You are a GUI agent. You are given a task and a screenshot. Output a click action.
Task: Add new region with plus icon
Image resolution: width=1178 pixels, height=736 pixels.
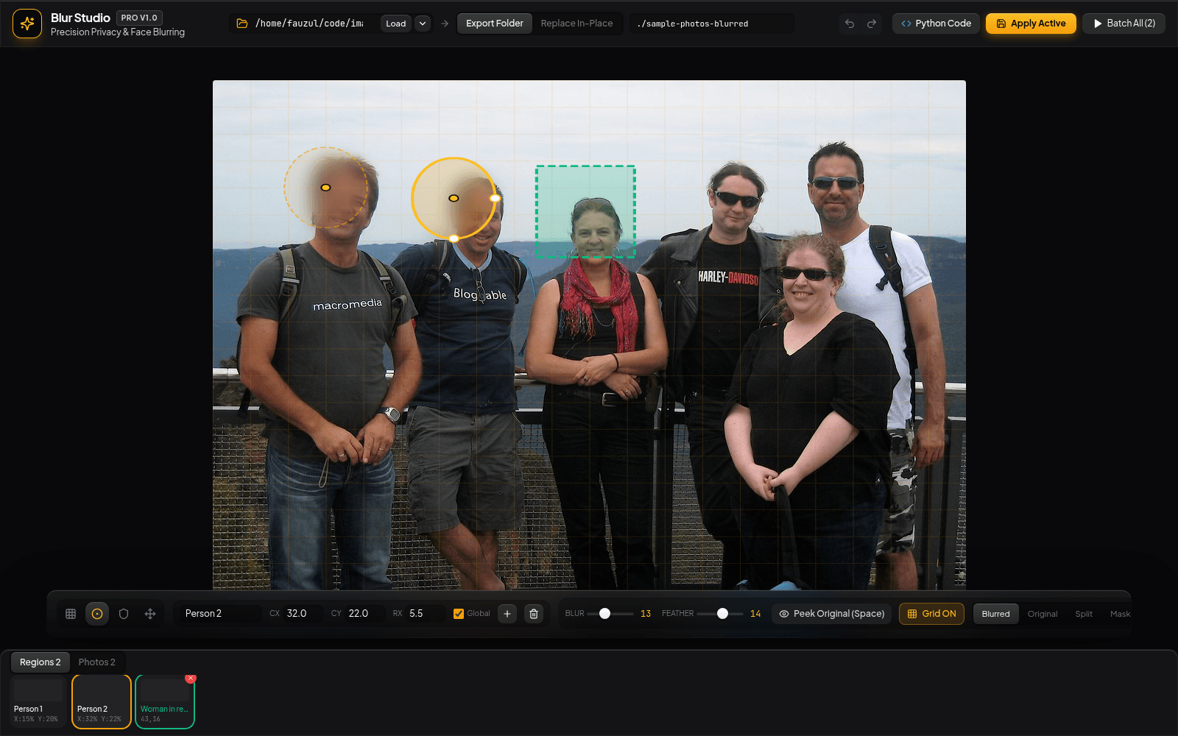coord(507,614)
